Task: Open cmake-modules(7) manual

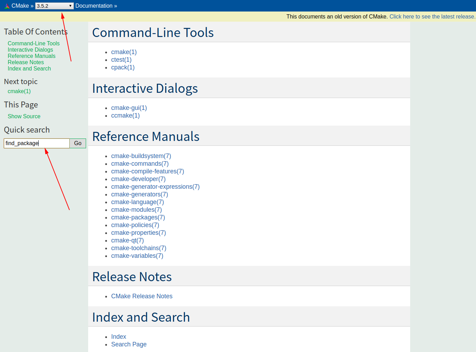Action: coord(137,210)
